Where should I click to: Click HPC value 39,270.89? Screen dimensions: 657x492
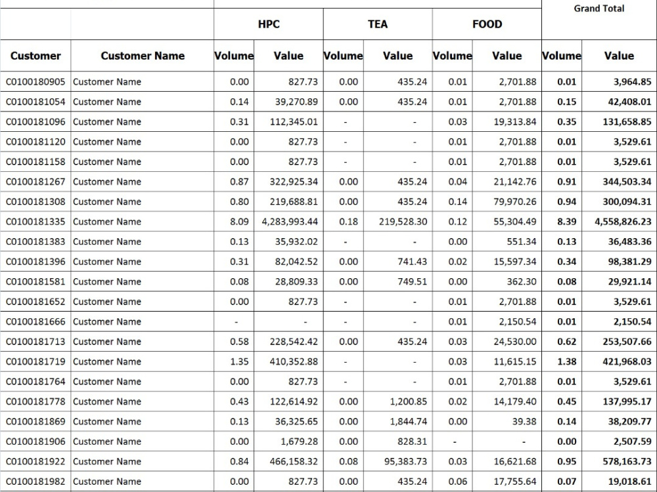(296, 102)
